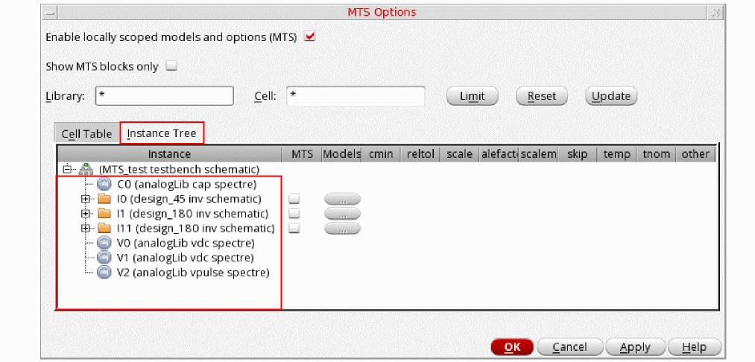Expand the I1 design_180 inv node
Screen dimensions: 755x362
(85, 213)
